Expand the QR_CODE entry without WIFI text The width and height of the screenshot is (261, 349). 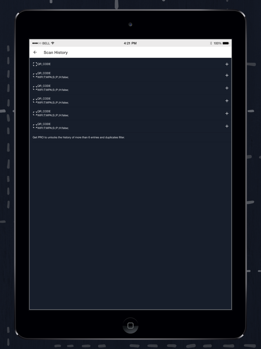pyautogui.click(x=227, y=64)
